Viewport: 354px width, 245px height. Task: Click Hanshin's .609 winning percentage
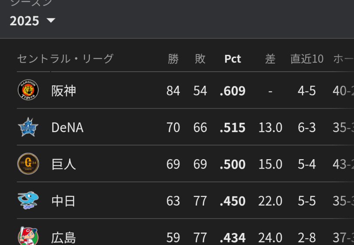click(x=232, y=91)
